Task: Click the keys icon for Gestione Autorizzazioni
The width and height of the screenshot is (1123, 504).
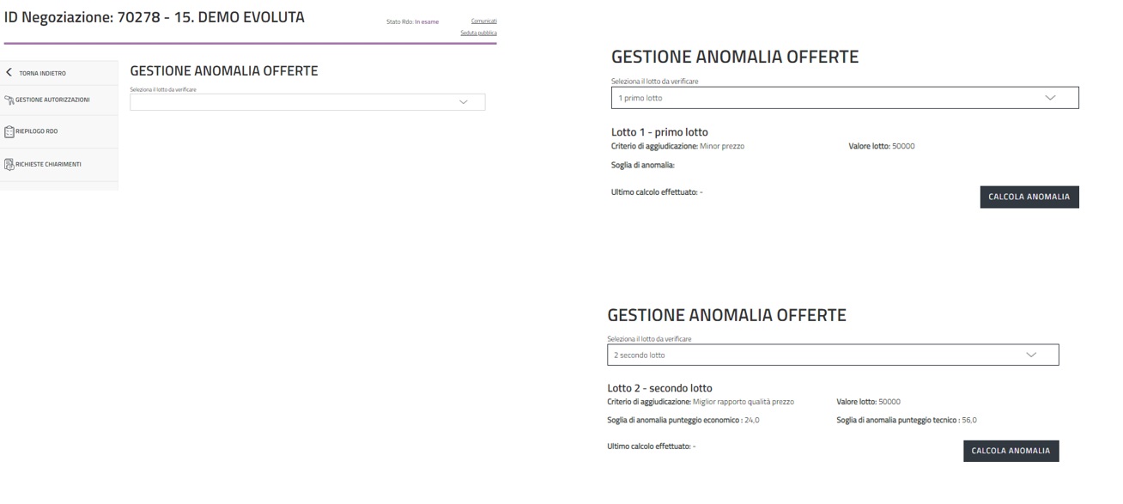Action: click(x=9, y=100)
